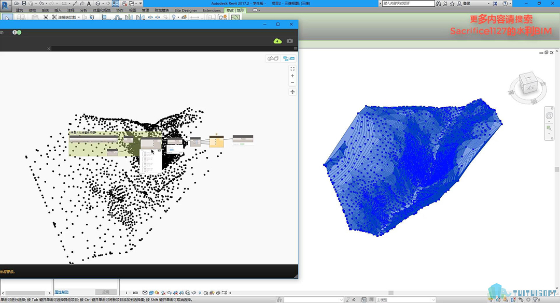Click Zoom to Fit in Dynamo canvas
Image resolution: width=560 pixels, height=303 pixels.
(x=292, y=68)
